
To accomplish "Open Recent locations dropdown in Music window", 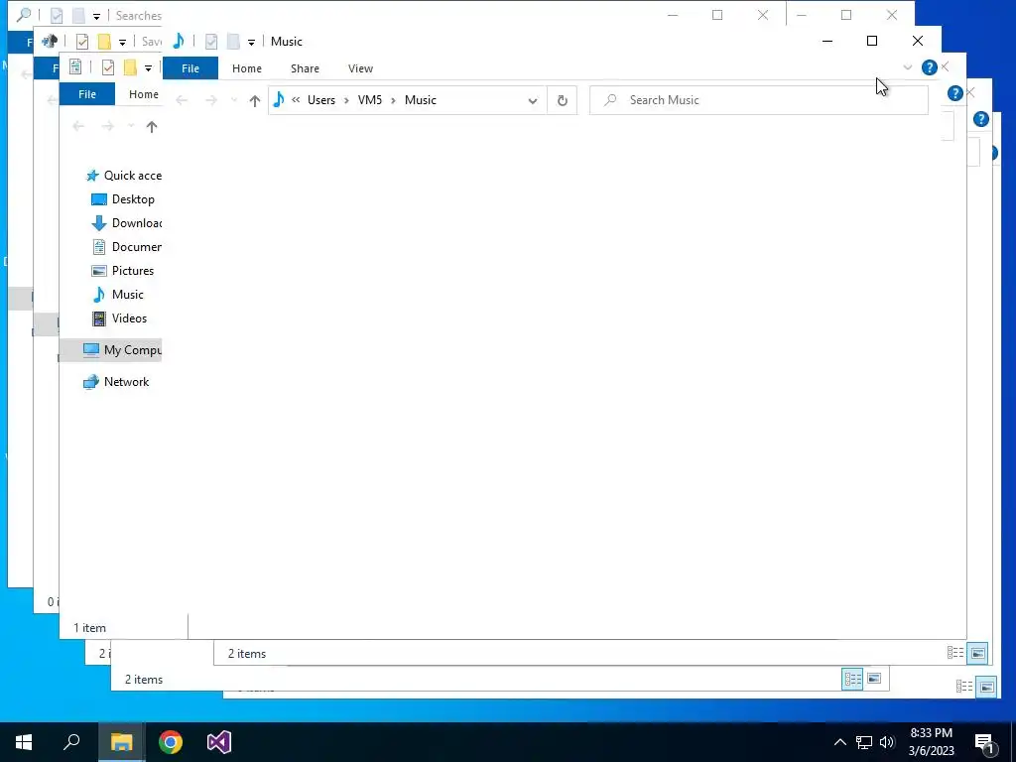I will pos(234,100).
